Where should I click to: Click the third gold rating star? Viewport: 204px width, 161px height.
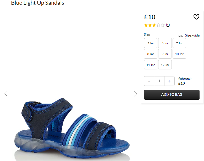coord(154,25)
